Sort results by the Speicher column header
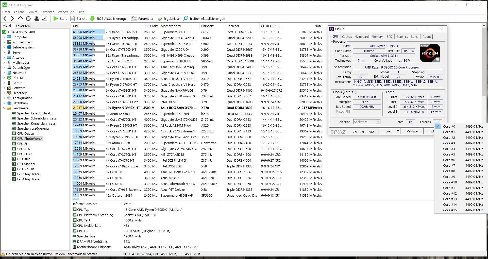This screenshot has width=488, height=259. pyautogui.click(x=242, y=26)
